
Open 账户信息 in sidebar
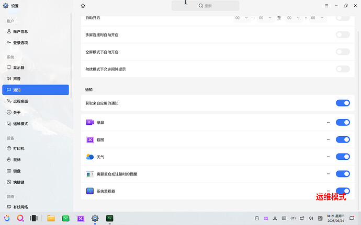coord(36,31)
